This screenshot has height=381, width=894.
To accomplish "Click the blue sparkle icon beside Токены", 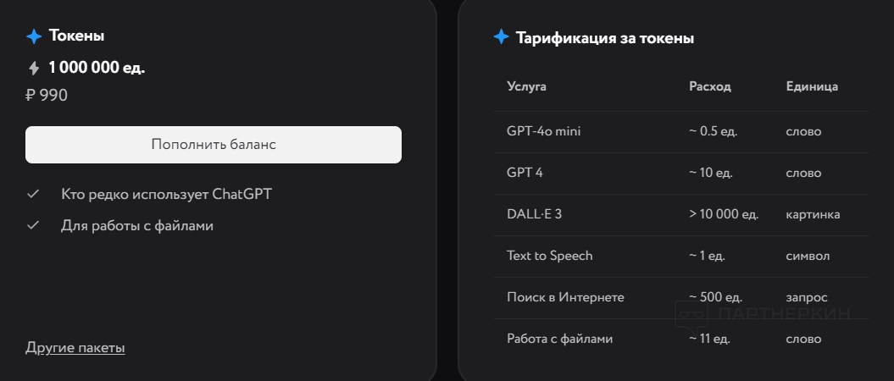I will 34,36.
